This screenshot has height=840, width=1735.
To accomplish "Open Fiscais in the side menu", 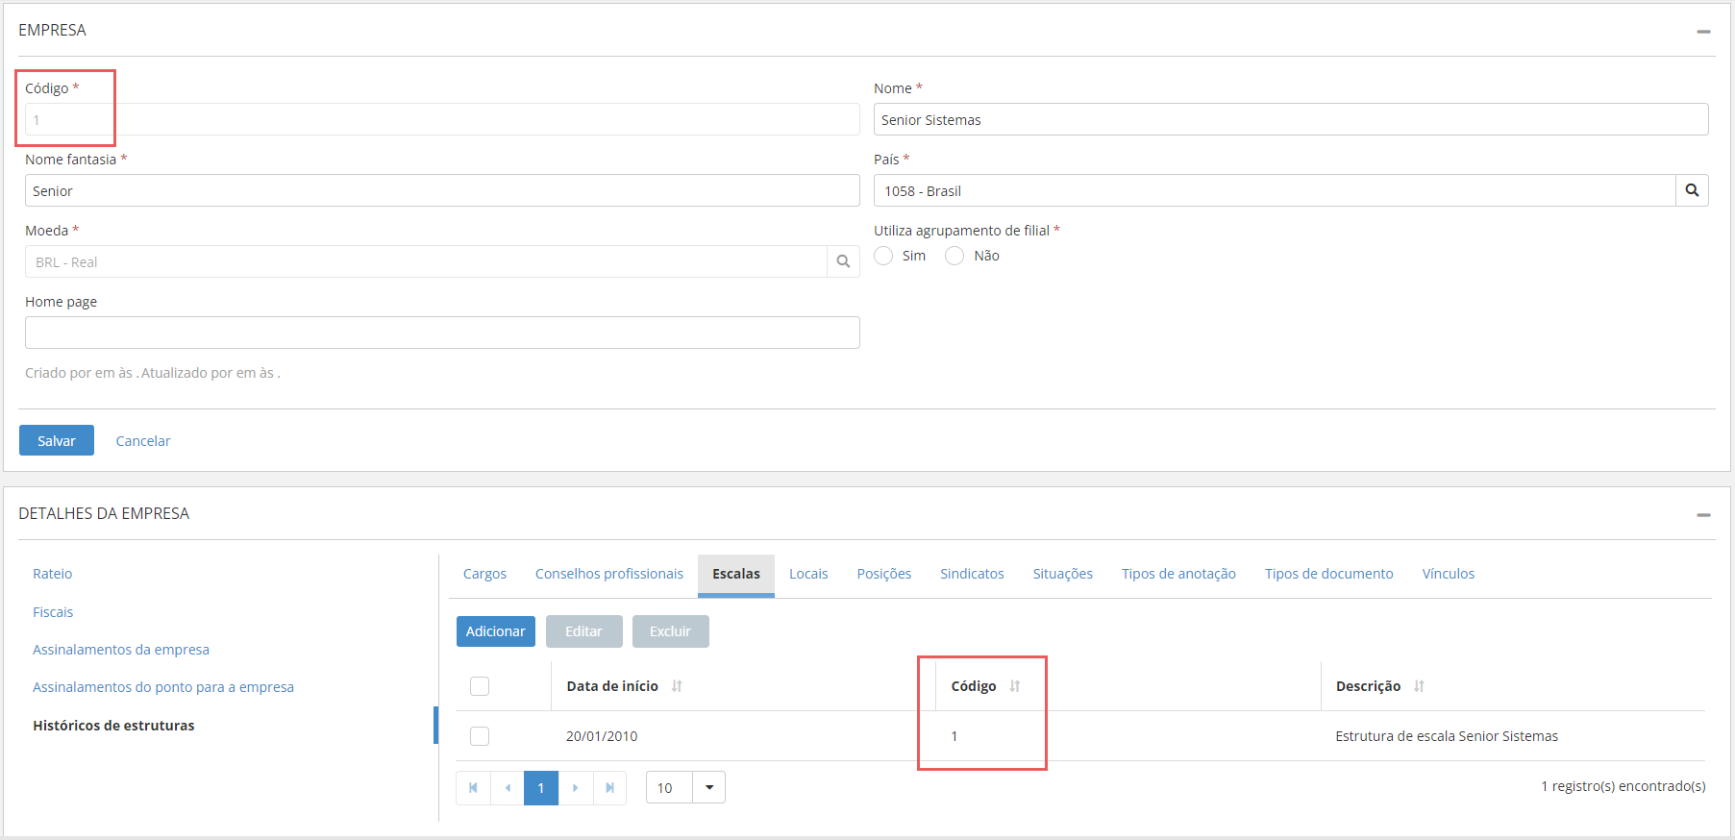I will pyautogui.click(x=53, y=612).
